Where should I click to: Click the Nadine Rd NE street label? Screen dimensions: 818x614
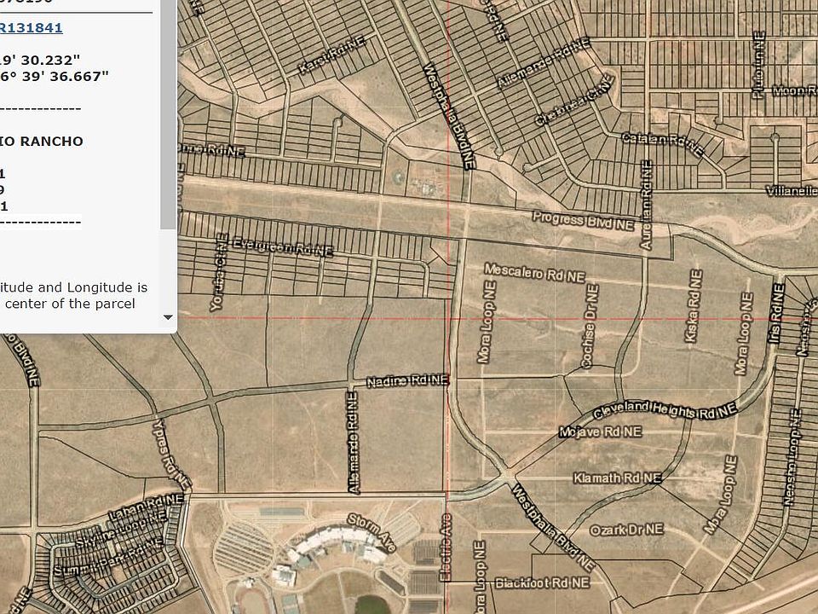pos(407,380)
